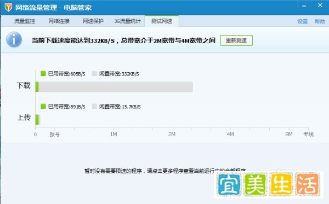Minimize the 网络流量管理 window
Image resolution: width=329 pixels, height=204 pixels.
pos(304,6)
